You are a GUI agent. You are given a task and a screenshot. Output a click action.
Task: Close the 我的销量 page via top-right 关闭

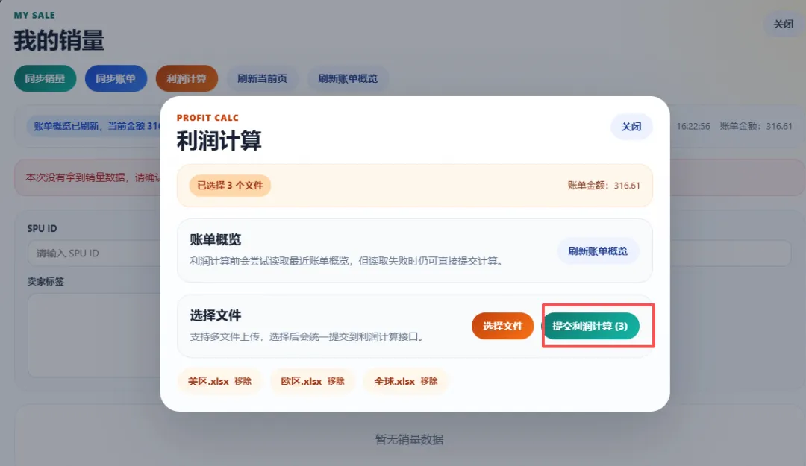(x=784, y=24)
